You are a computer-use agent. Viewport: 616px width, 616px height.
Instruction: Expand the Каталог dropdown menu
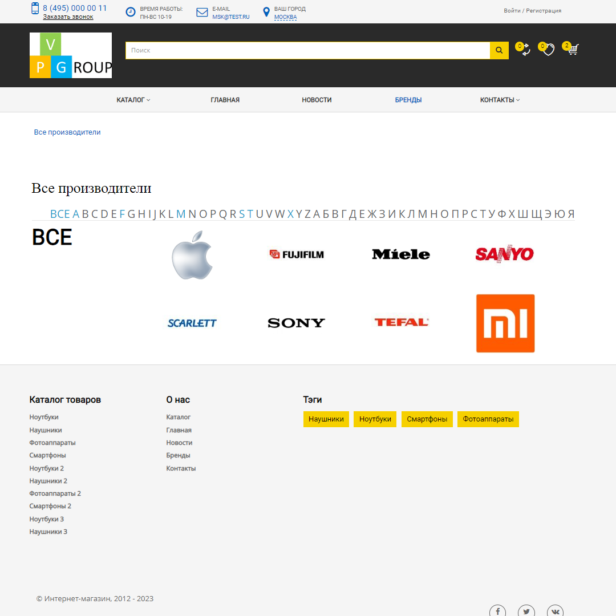point(133,100)
